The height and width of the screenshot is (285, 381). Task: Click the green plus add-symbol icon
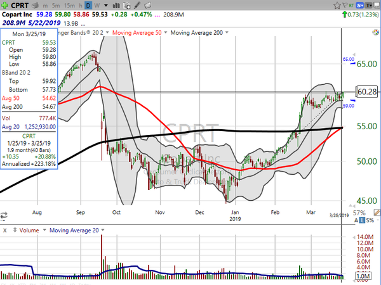coord(4,5)
